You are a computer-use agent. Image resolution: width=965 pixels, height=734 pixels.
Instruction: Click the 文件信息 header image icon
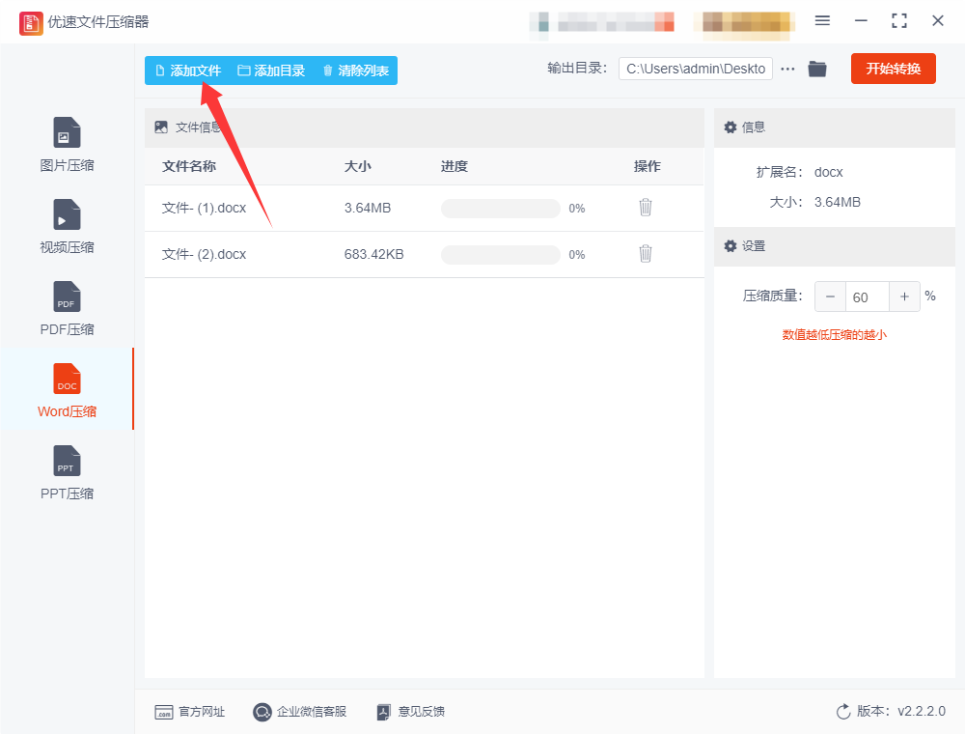[161, 127]
